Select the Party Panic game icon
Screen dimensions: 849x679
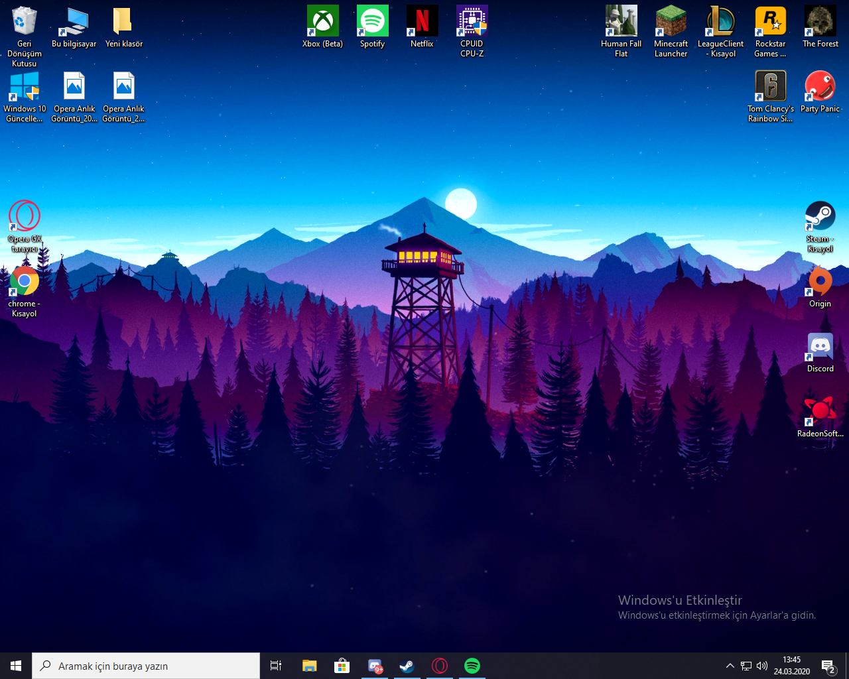coord(820,92)
